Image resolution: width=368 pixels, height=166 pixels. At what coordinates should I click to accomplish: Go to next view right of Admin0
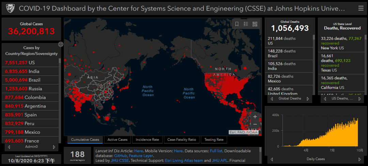coord(54,147)
